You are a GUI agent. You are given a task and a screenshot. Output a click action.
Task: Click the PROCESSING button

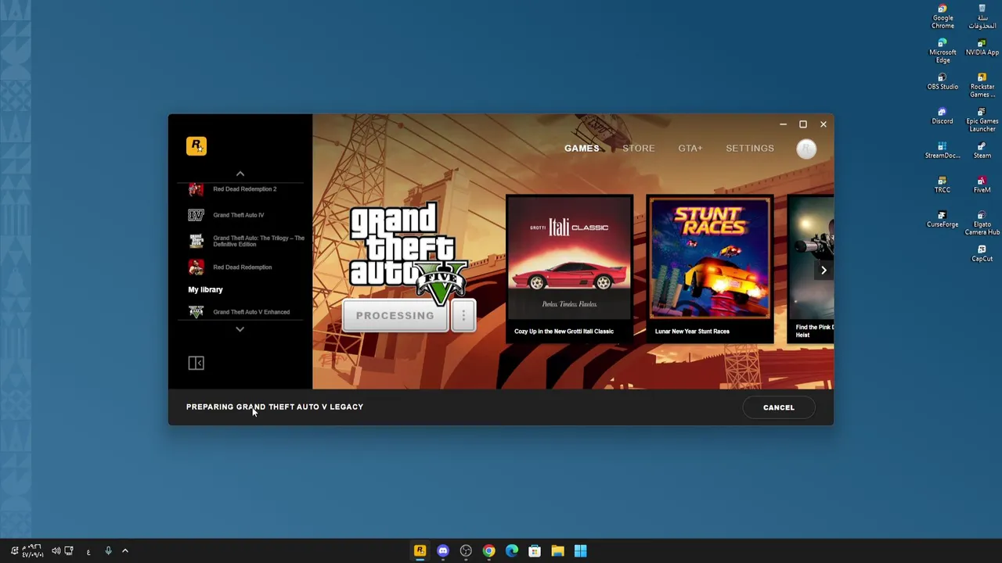(395, 316)
